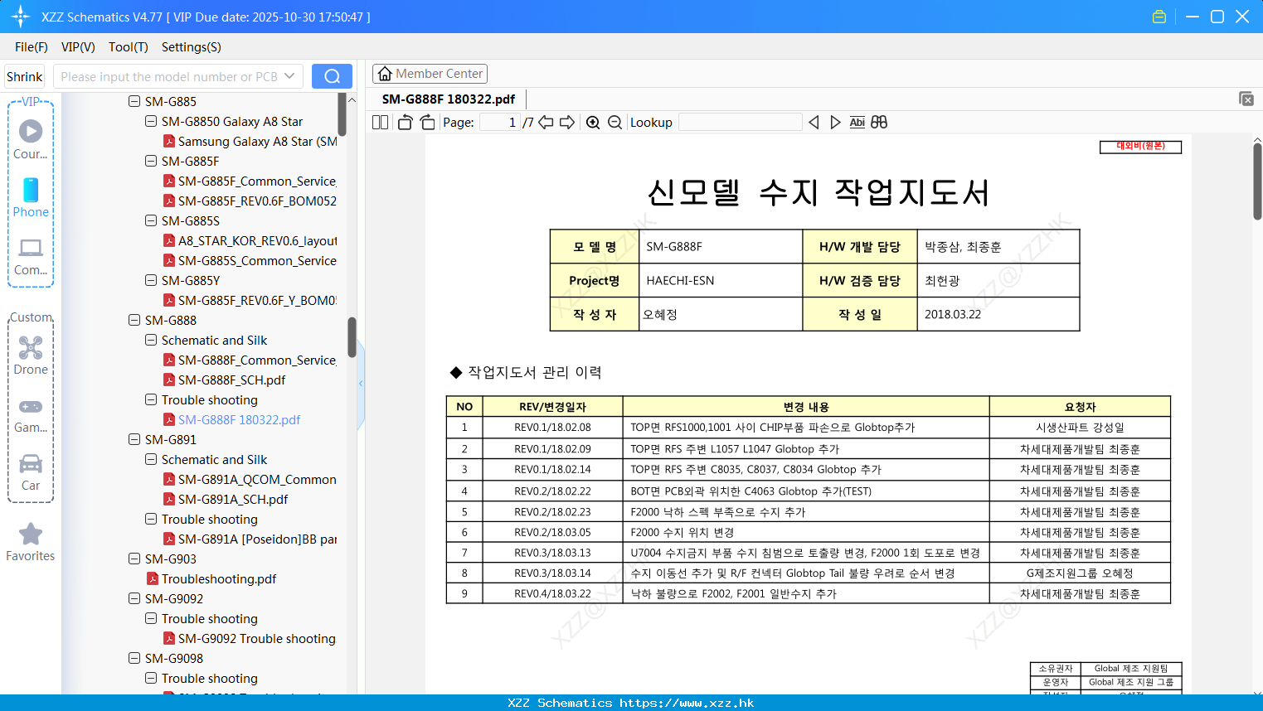Open the Drone category

point(31,355)
